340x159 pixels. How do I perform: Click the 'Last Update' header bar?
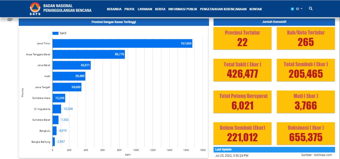tap(274, 150)
